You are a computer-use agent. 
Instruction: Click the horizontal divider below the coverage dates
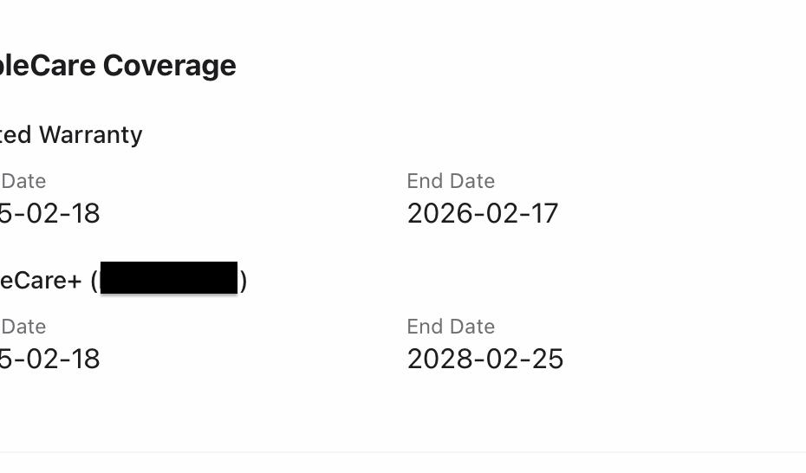403,451
